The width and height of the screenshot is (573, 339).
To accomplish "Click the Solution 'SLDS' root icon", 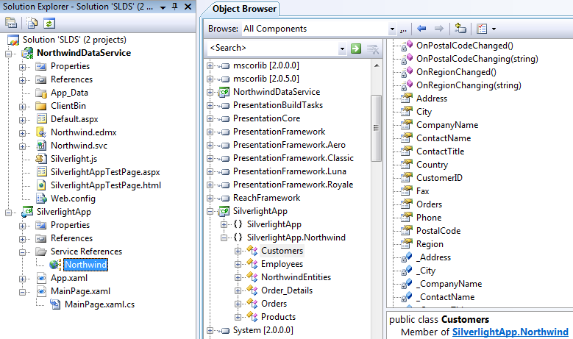I will [13, 40].
